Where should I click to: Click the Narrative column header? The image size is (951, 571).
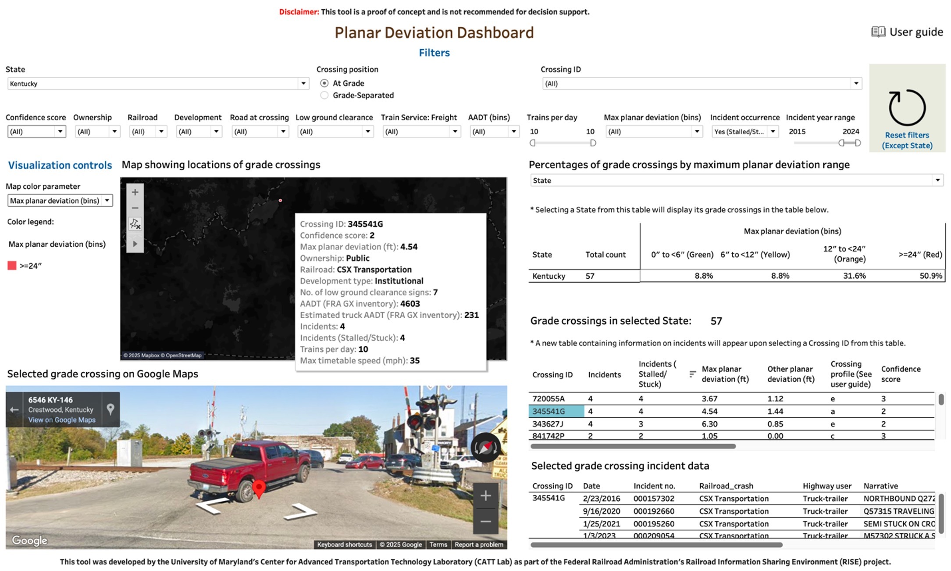coord(880,486)
